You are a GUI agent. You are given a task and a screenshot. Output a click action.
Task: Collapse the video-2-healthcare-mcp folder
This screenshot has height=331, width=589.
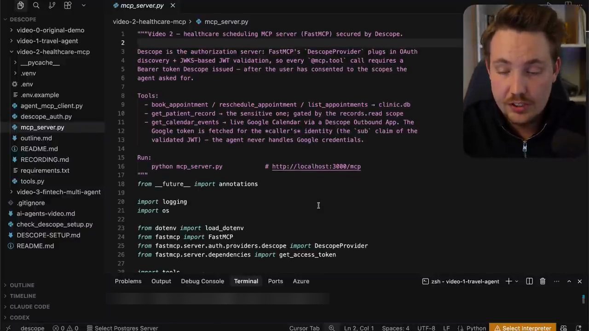(x=53, y=52)
